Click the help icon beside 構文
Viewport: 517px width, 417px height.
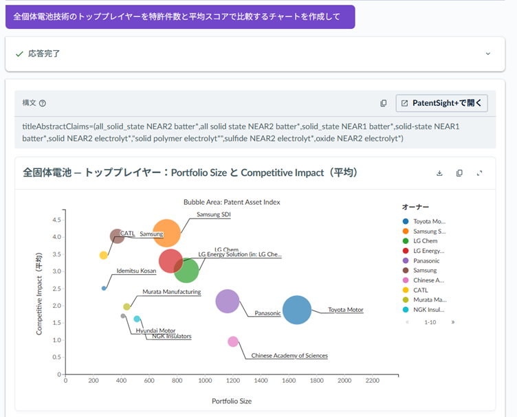point(43,103)
